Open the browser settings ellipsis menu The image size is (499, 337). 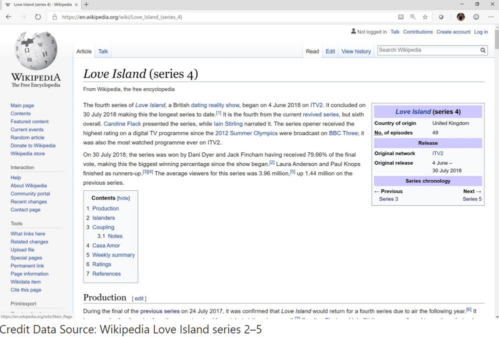coord(490,17)
